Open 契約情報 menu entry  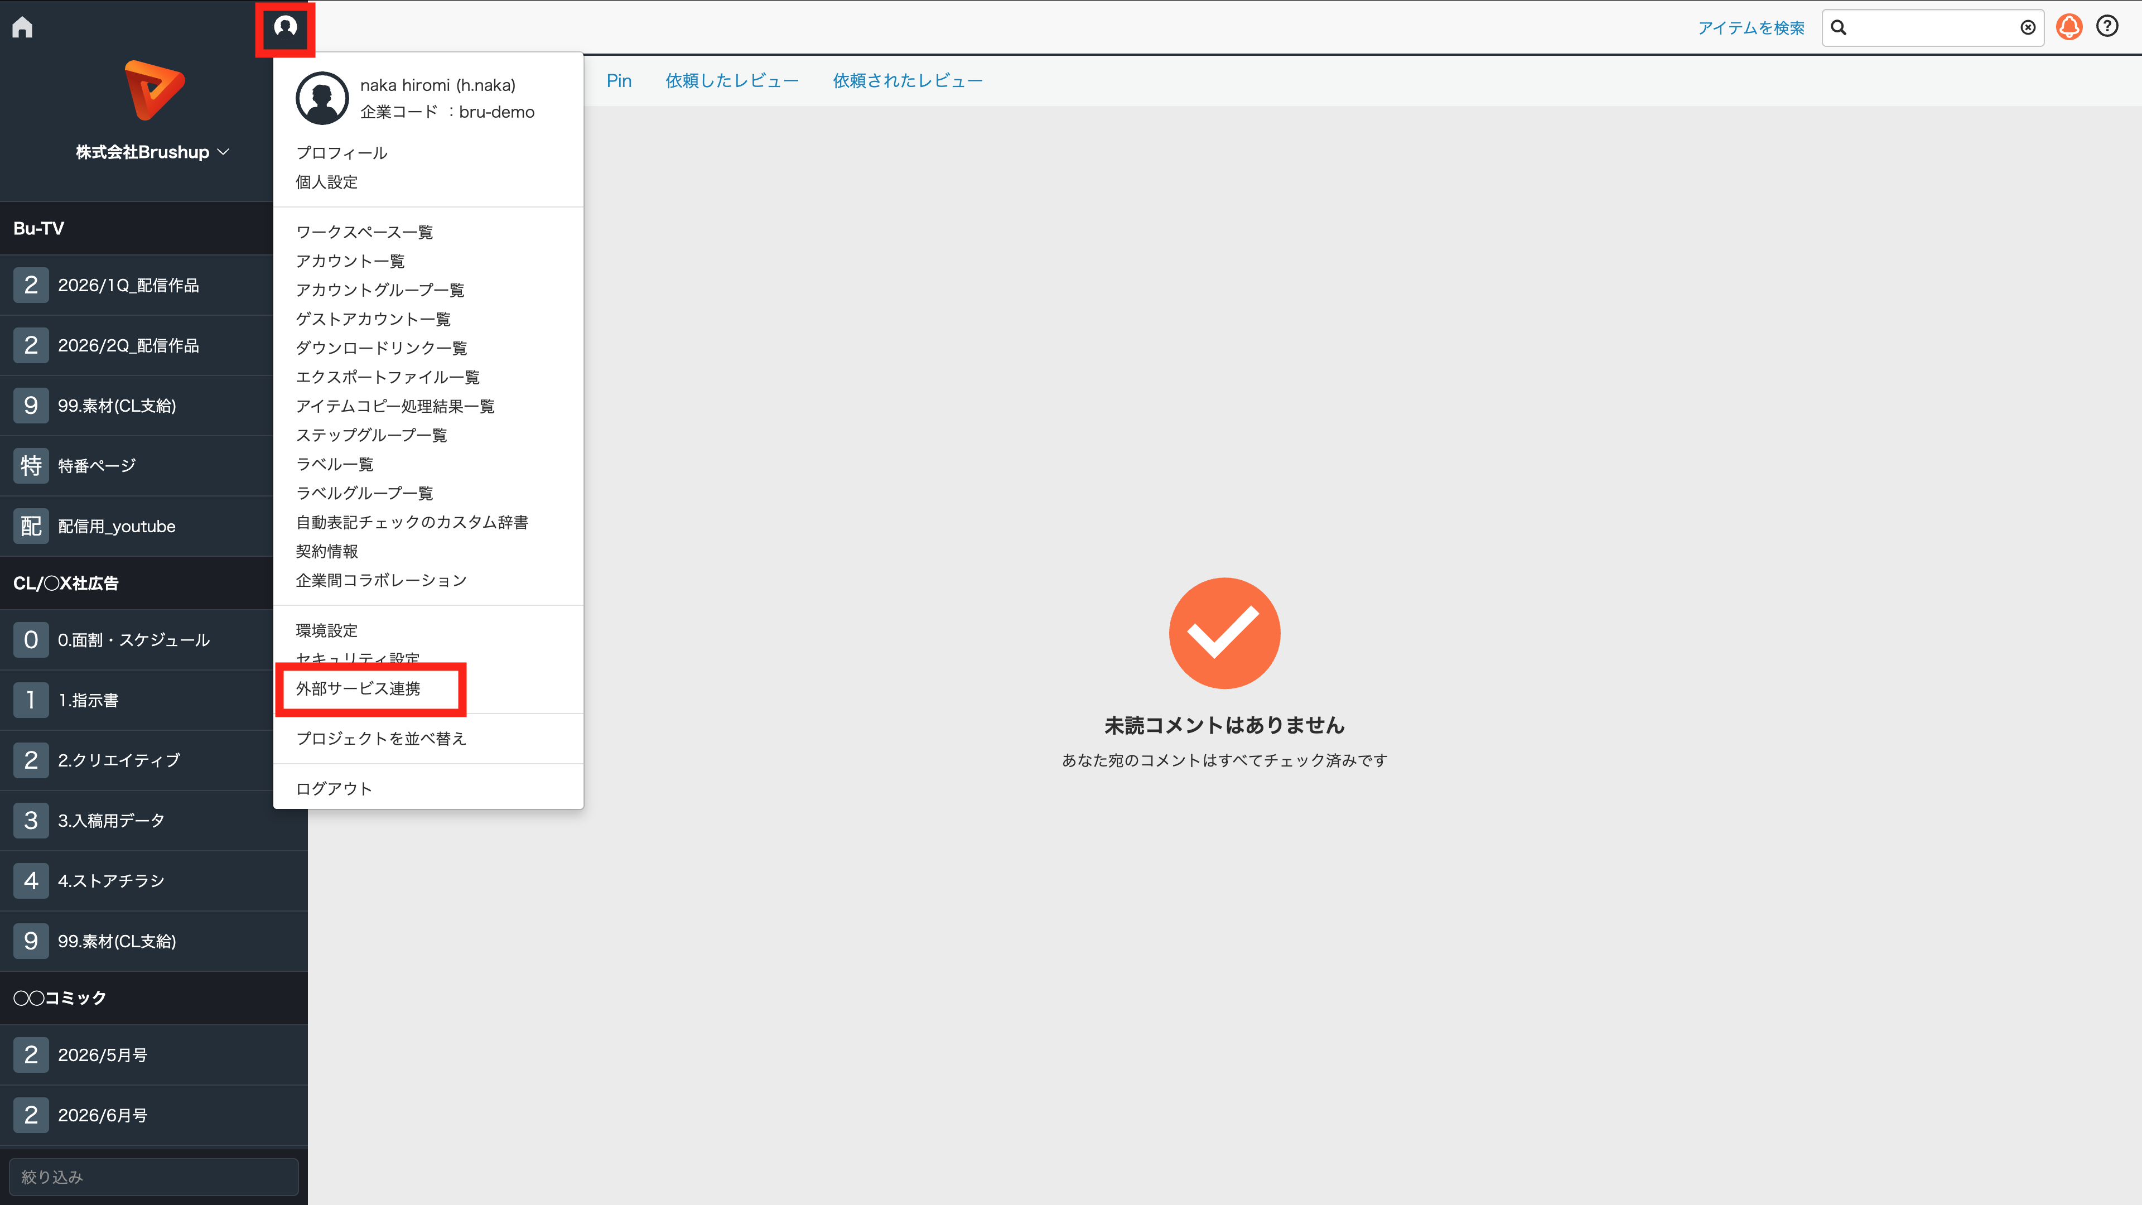[327, 551]
